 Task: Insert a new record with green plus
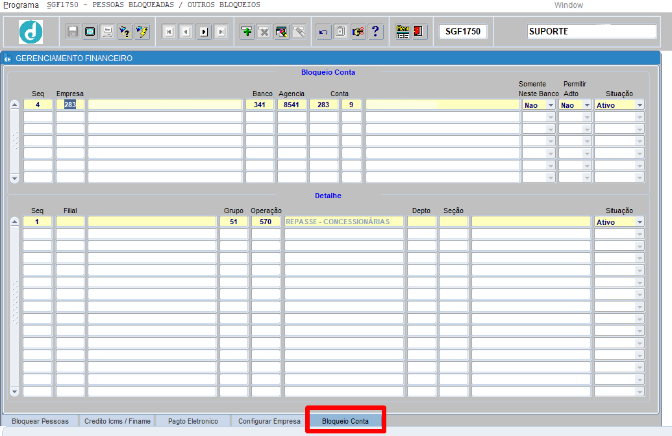pyautogui.click(x=247, y=31)
